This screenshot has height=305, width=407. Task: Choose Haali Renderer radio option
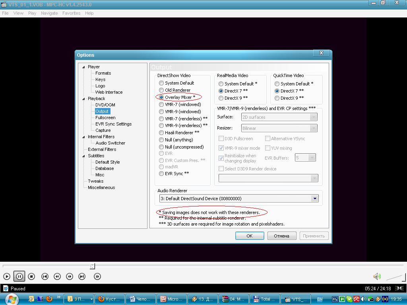[x=161, y=133]
